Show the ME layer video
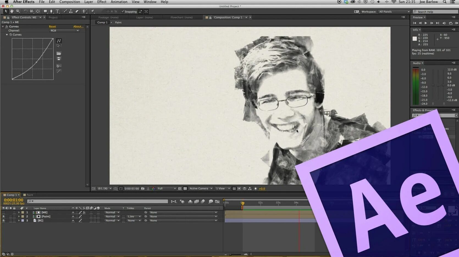Viewport: 459px width, 257px height. (4, 212)
